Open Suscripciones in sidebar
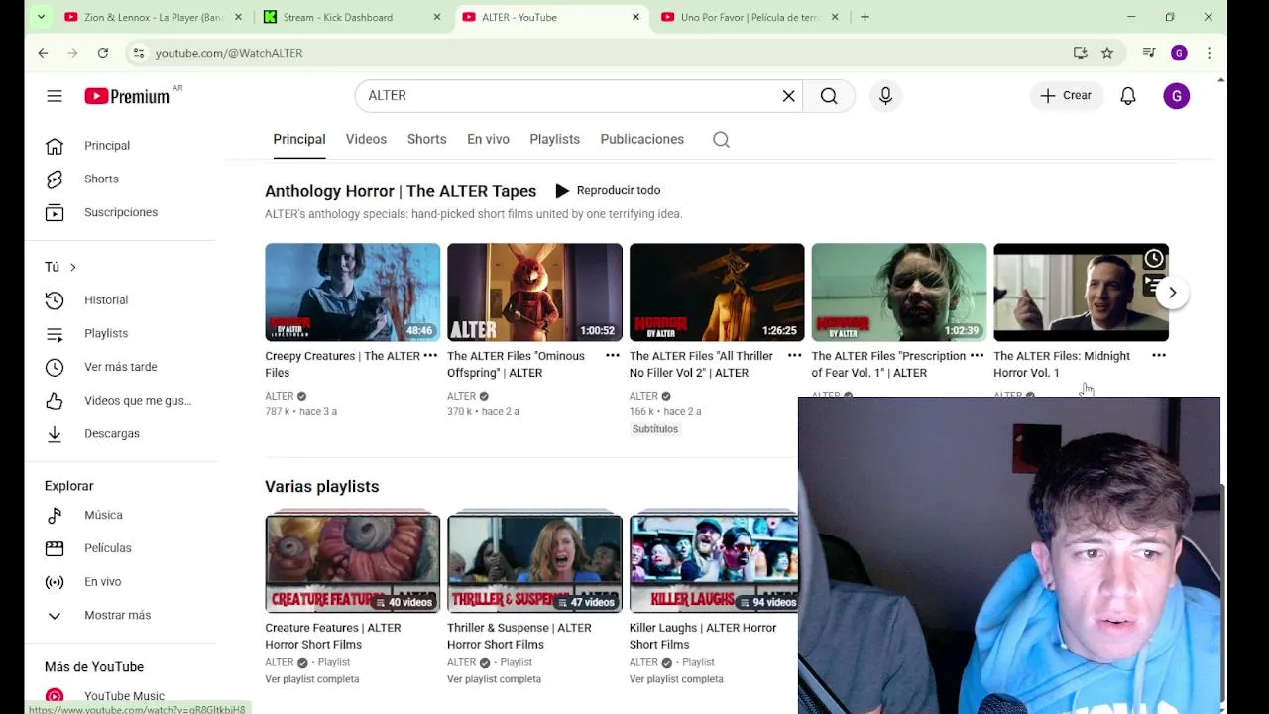 (x=122, y=213)
